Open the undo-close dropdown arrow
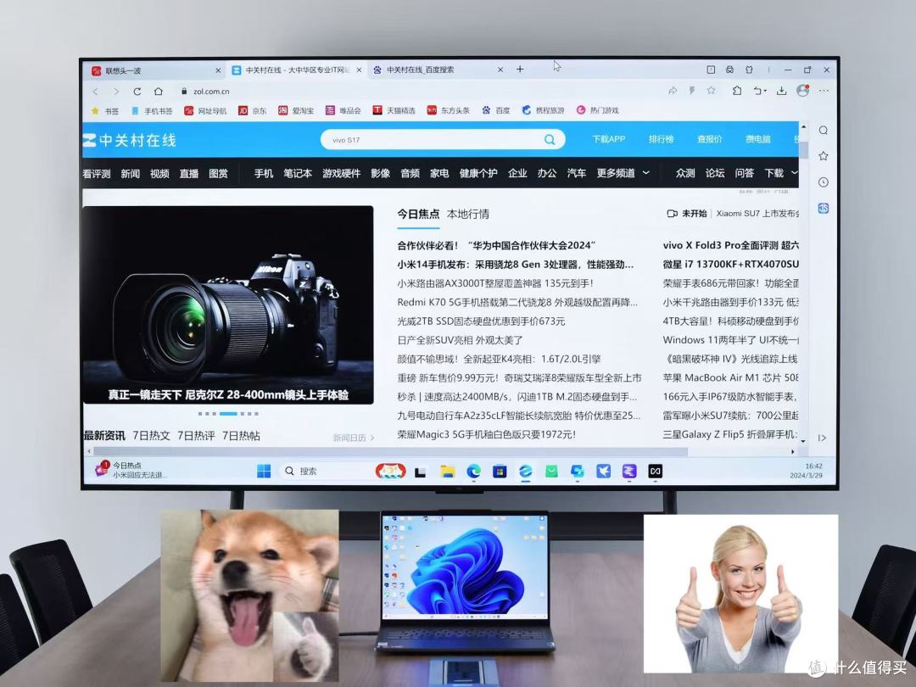Viewport: 916px width, 687px height. click(x=765, y=91)
